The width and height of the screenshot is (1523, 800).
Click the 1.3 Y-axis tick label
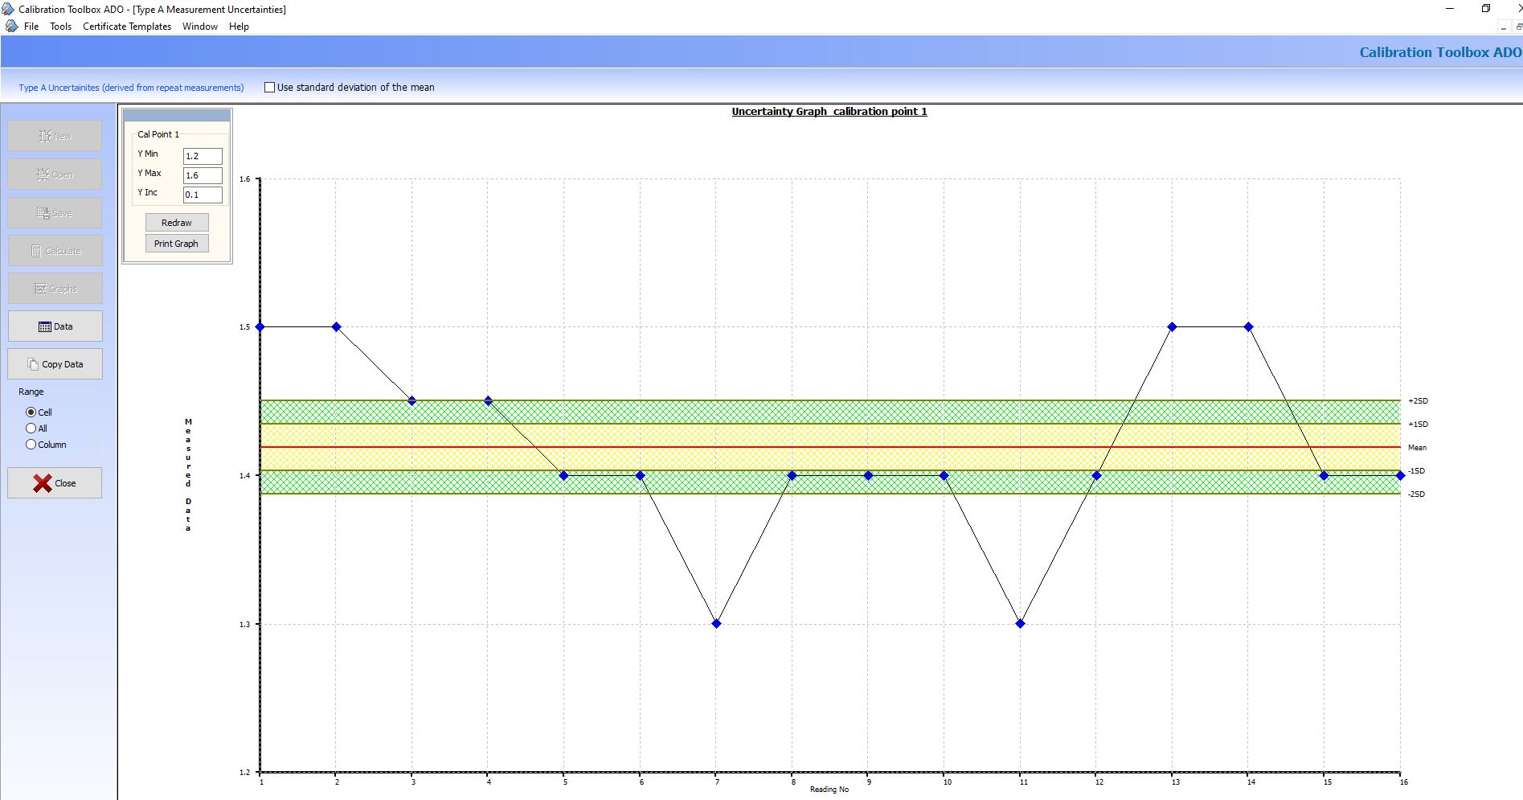[245, 625]
